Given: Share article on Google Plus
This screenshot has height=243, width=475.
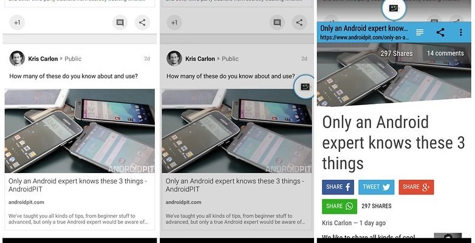Looking at the screenshot, I should pos(416,187).
